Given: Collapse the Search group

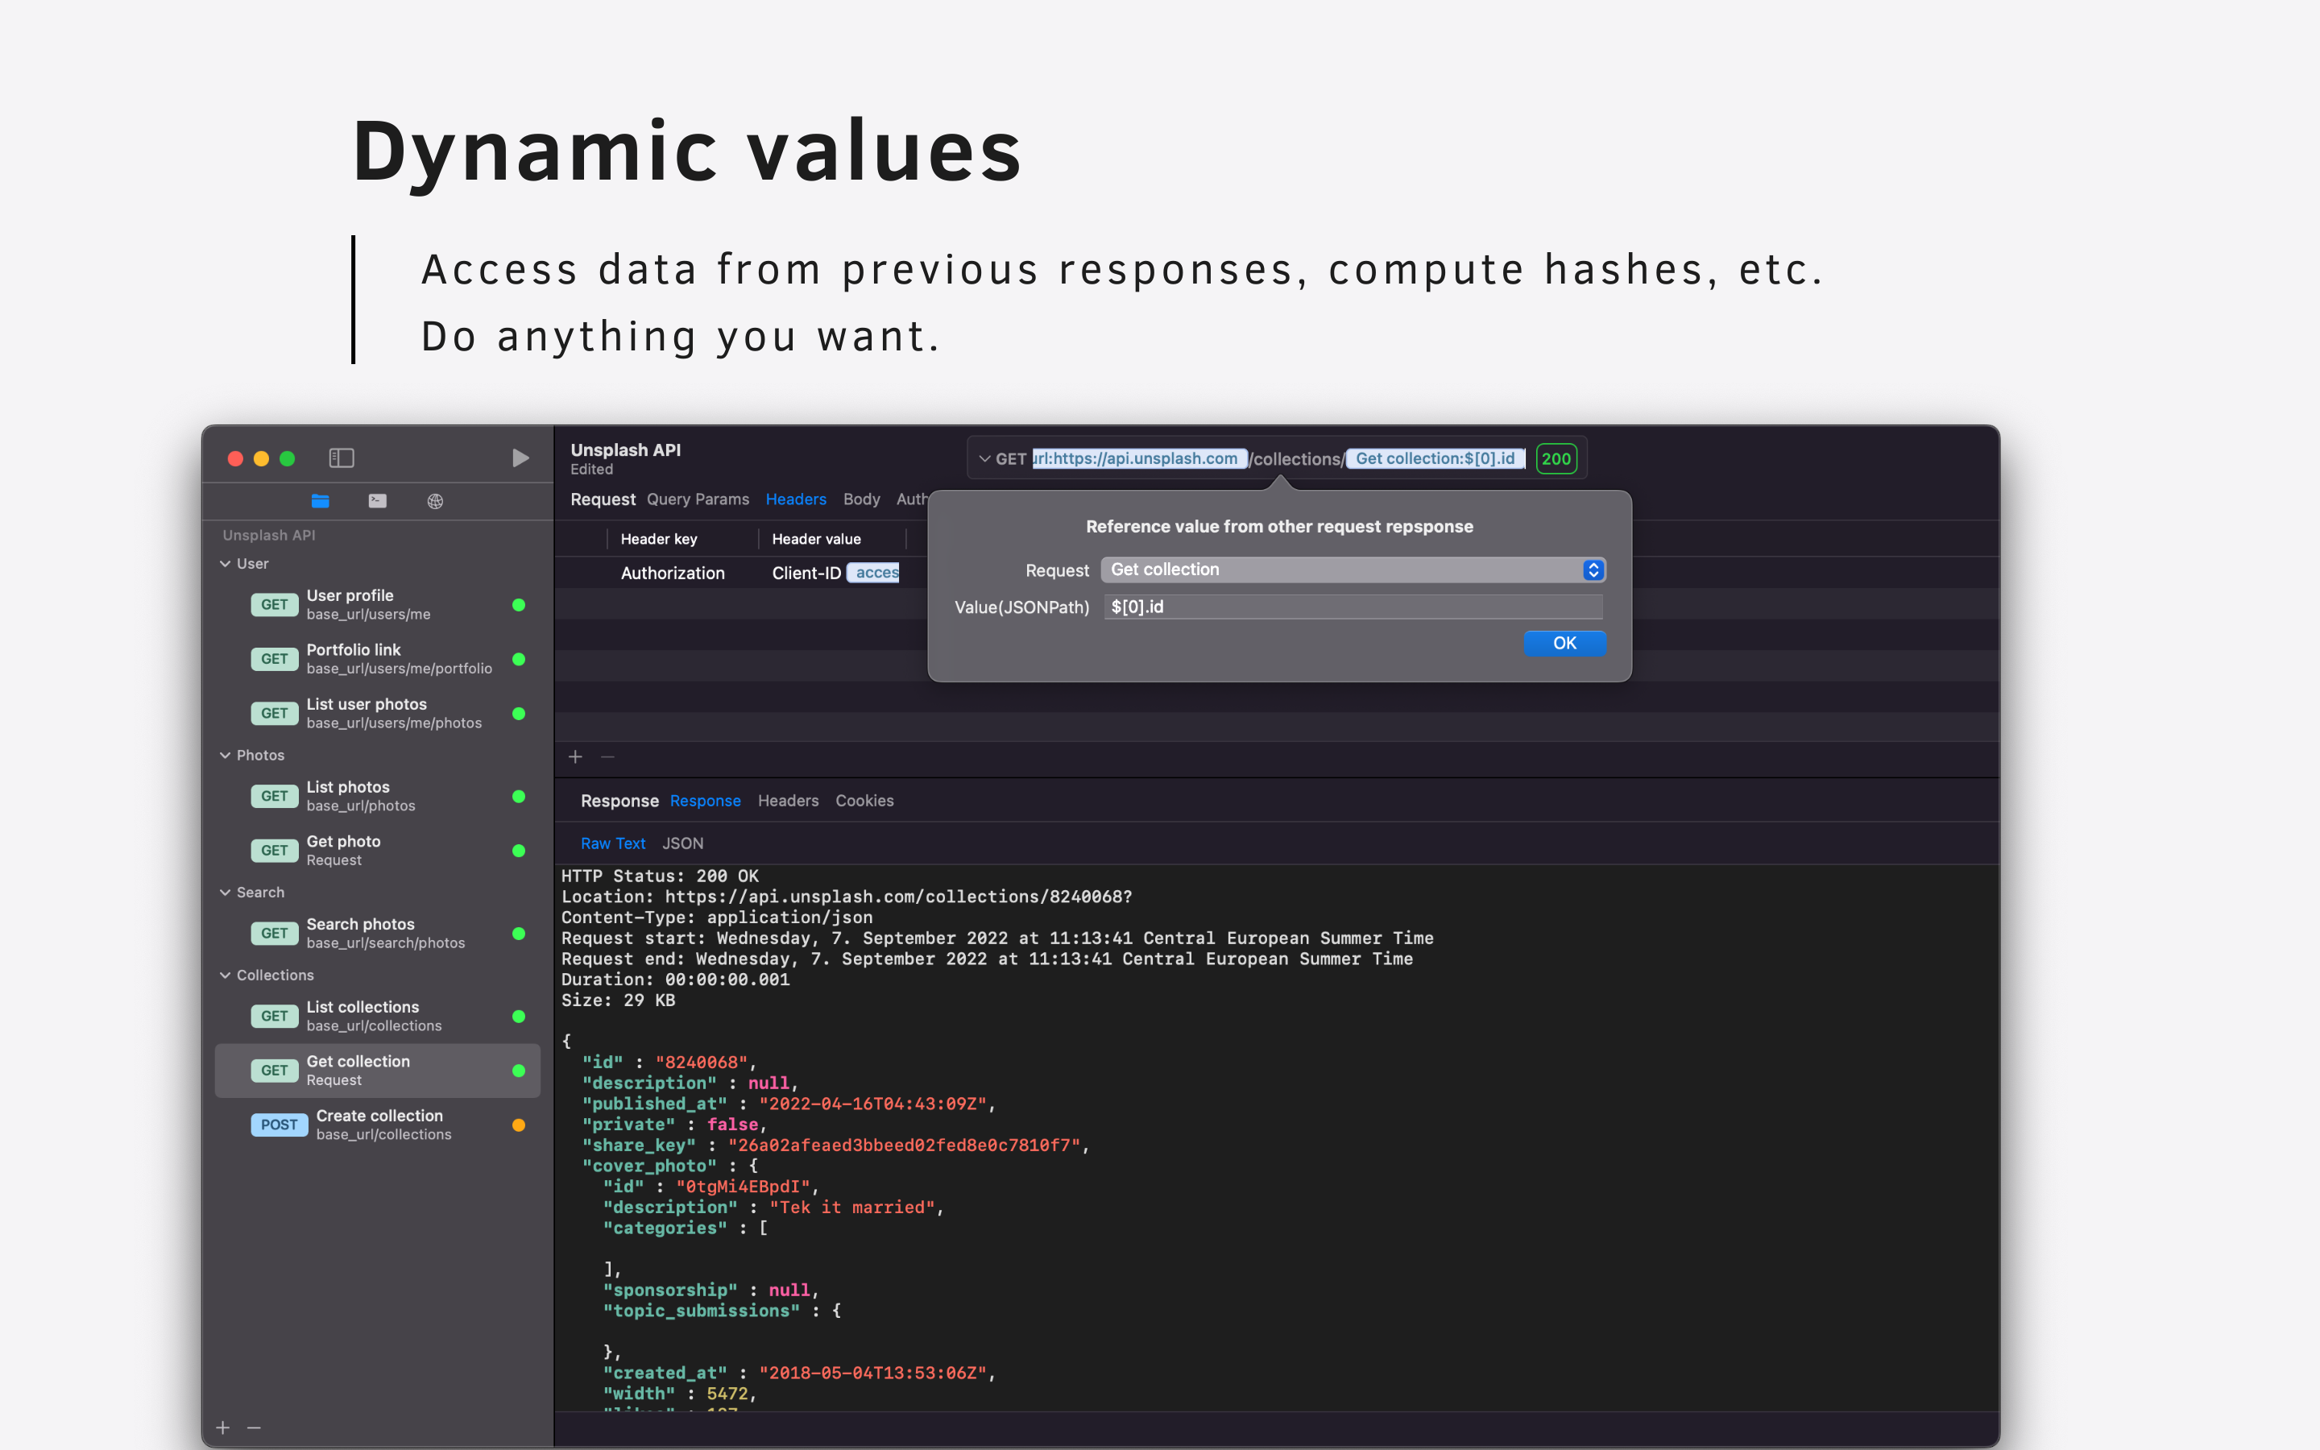Looking at the screenshot, I should (226, 893).
